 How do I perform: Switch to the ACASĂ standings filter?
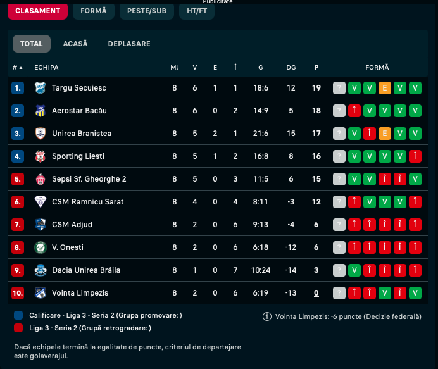75,44
